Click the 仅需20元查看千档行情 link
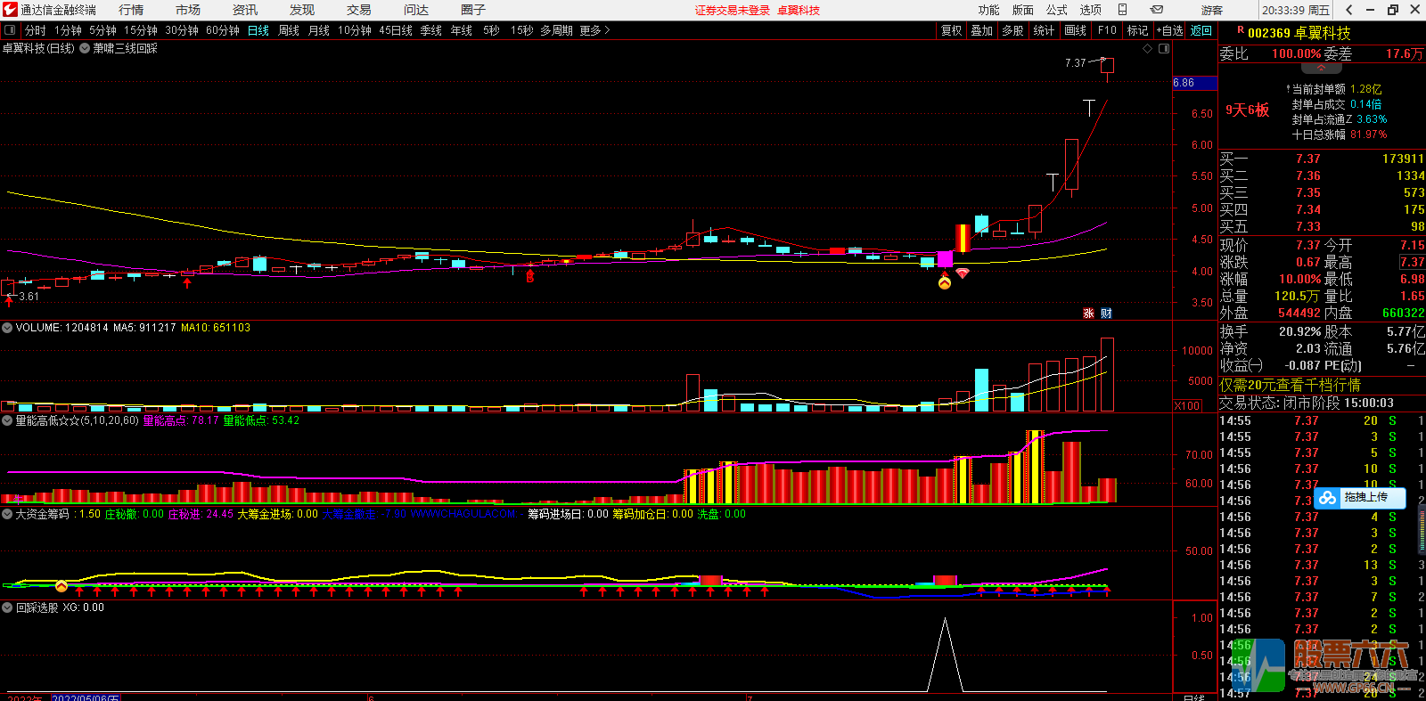 coord(1290,385)
